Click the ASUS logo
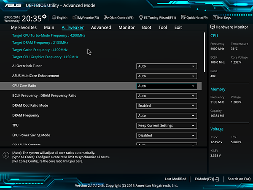Image resolution: width=253 pixels, height=190 pixels. [x=13, y=5]
